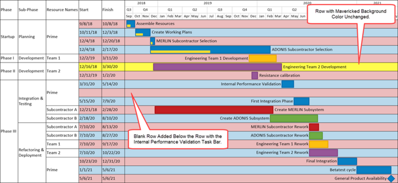398x183 pixels.
Task: Click the Q3 quarter cell under 2018
Action: click(129, 10)
